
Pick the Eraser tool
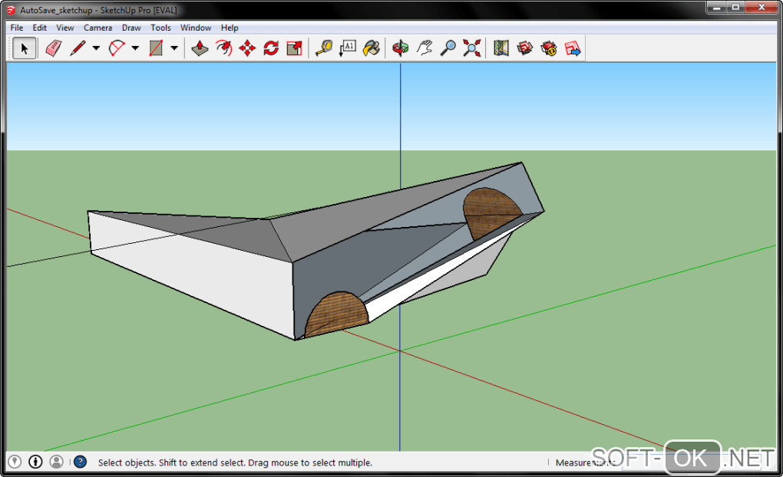click(53, 48)
